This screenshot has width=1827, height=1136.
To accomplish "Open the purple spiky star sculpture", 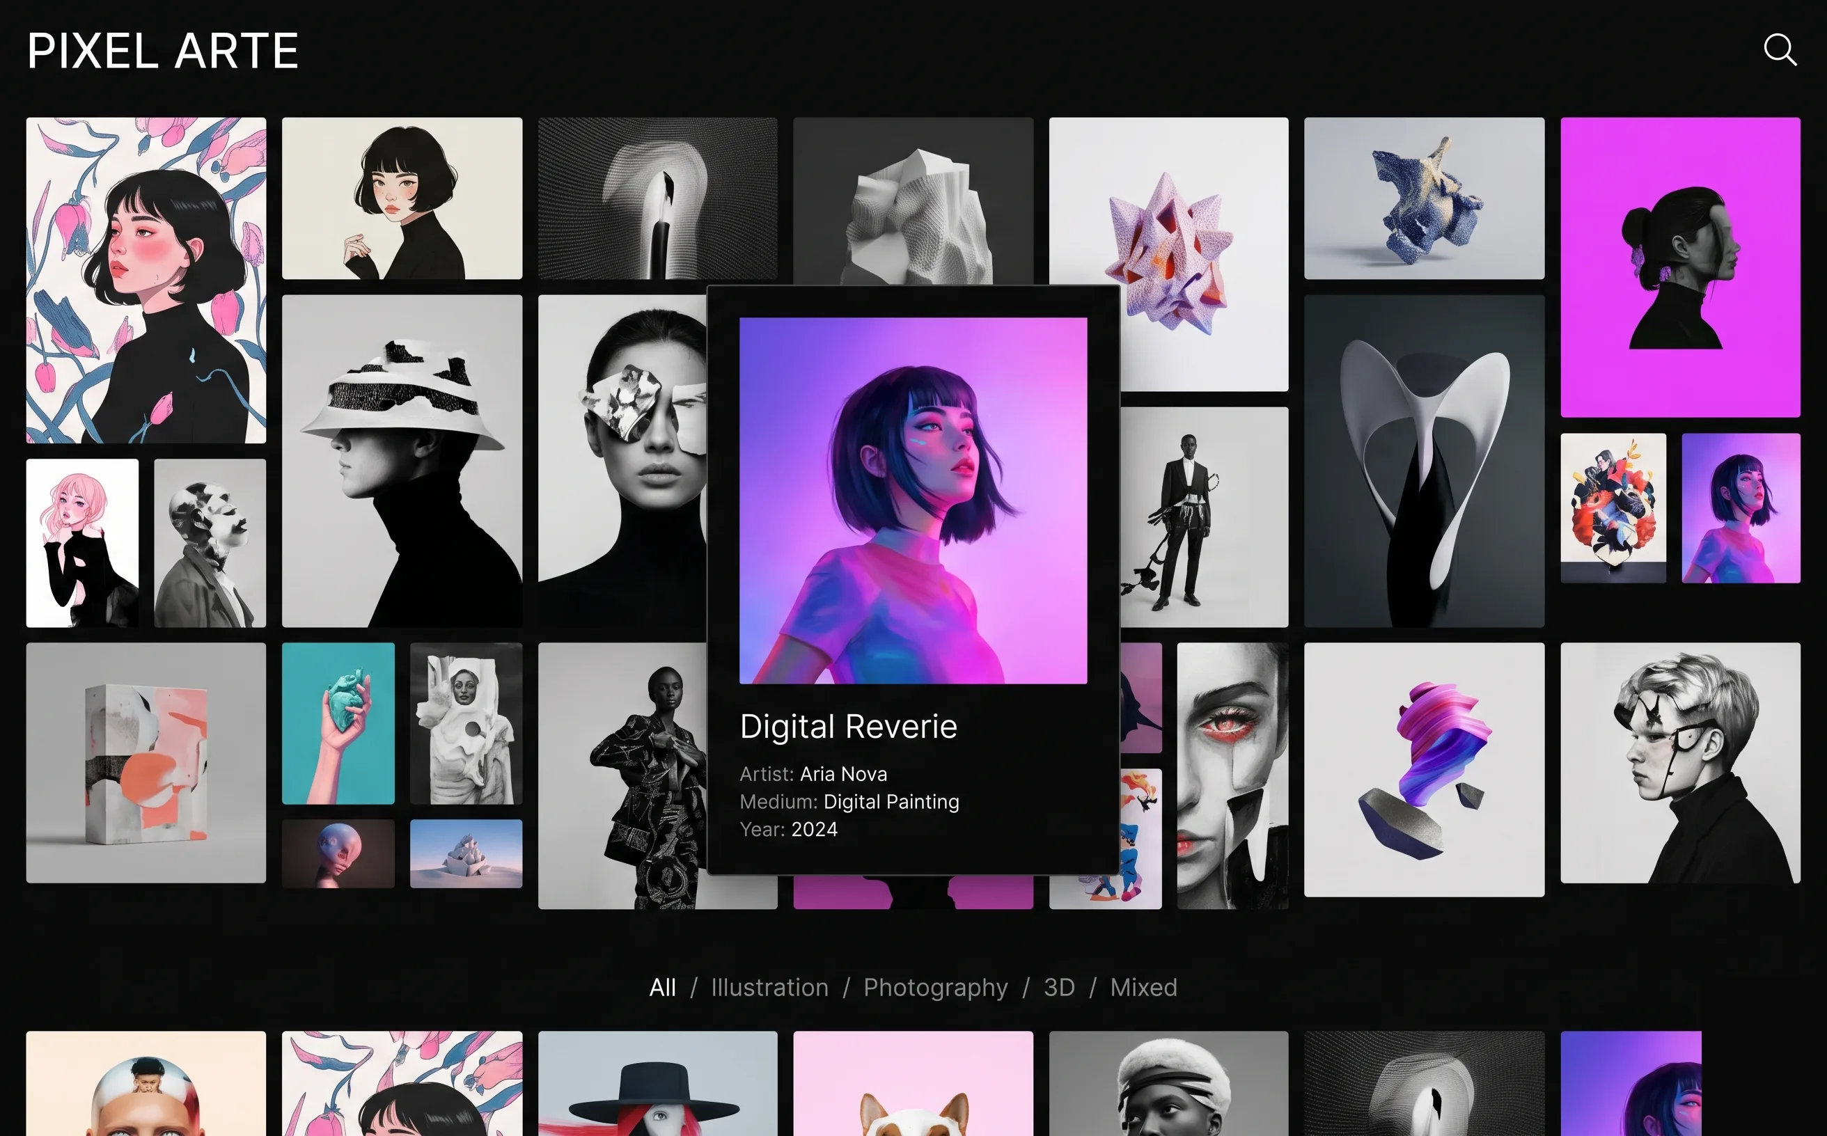I will tap(1168, 254).
